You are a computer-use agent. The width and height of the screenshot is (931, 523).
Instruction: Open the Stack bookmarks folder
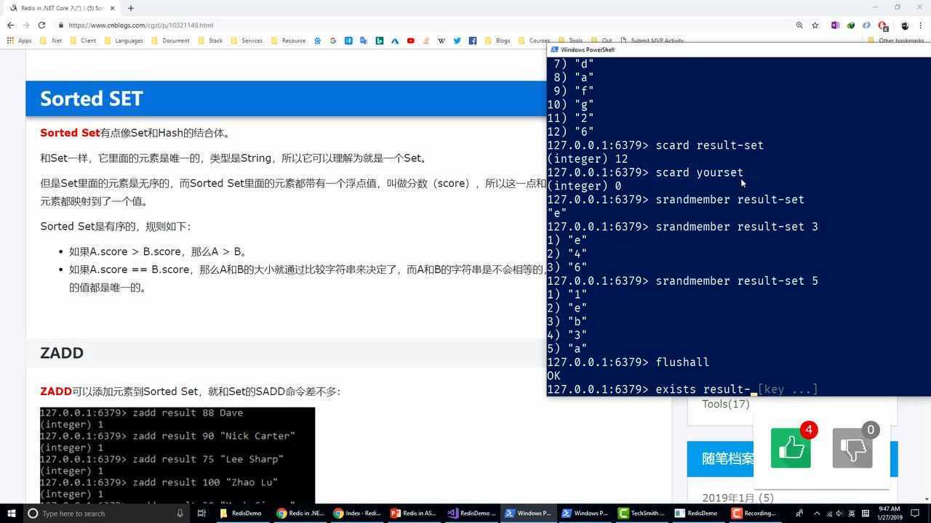point(210,41)
